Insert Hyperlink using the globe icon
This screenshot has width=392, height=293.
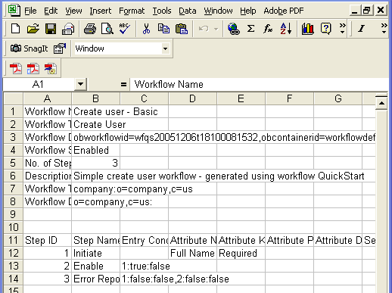pos(234,29)
